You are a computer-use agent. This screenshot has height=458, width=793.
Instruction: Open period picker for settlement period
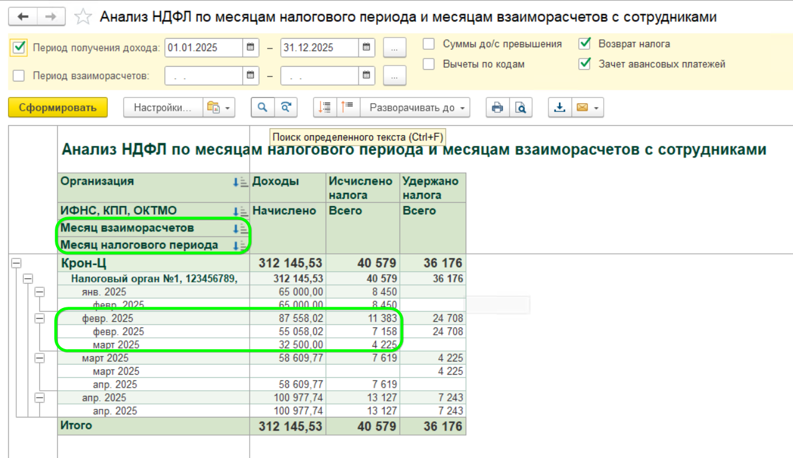point(395,76)
